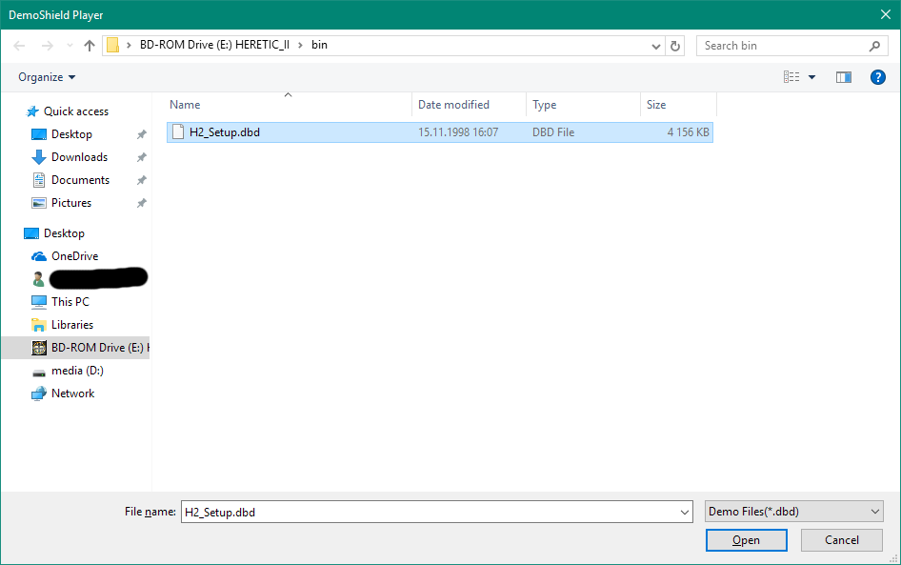This screenshot has width=901, height=565.
Task: Refresh the bin folder view
Action: click(x=675, y=46)
